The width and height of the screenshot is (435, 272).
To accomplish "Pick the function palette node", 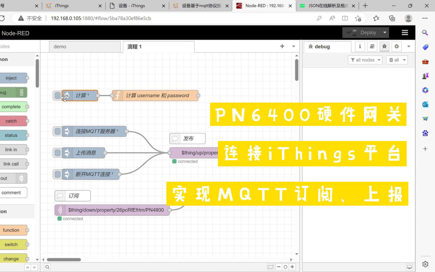I will [x=13, y=230].
